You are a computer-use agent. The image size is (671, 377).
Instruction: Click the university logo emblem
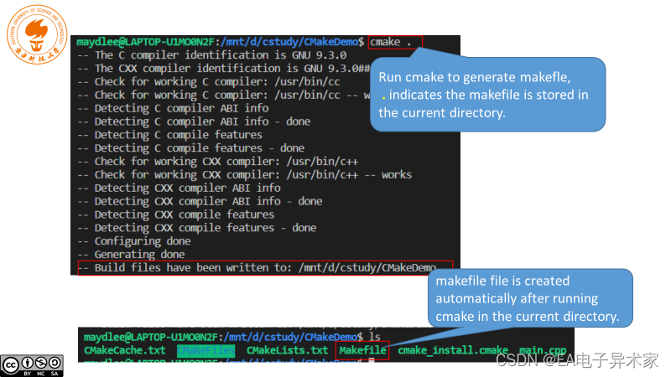[37, 34]
